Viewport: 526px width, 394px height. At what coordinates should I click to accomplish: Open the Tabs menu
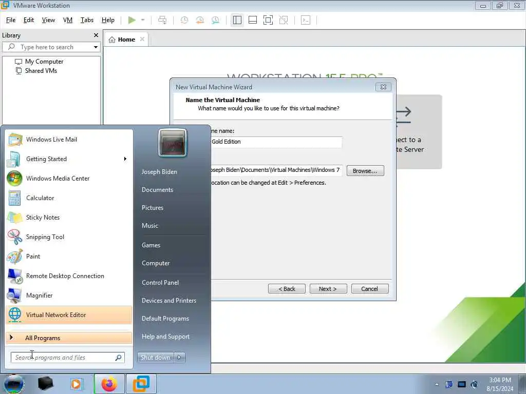(x=87, y=20)
